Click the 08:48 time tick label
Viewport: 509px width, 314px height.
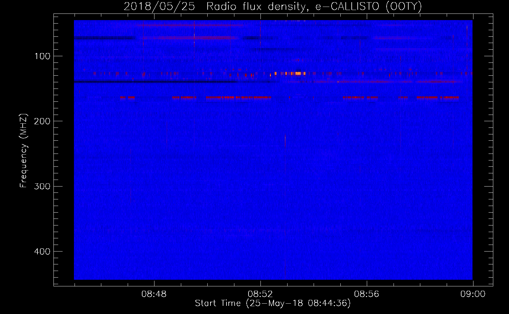point(154,294)
